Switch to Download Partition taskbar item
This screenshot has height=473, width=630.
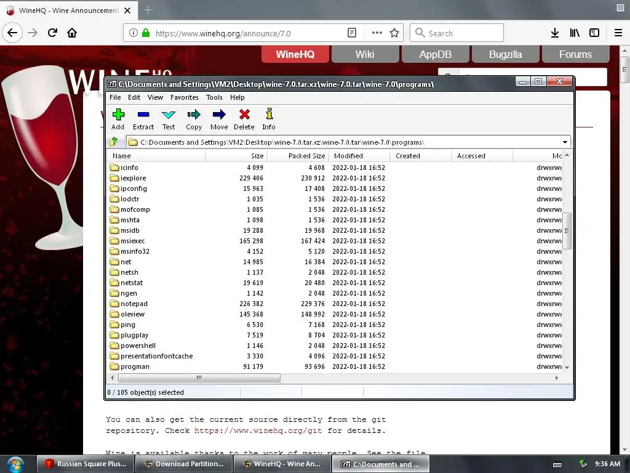tap(183, 464)
